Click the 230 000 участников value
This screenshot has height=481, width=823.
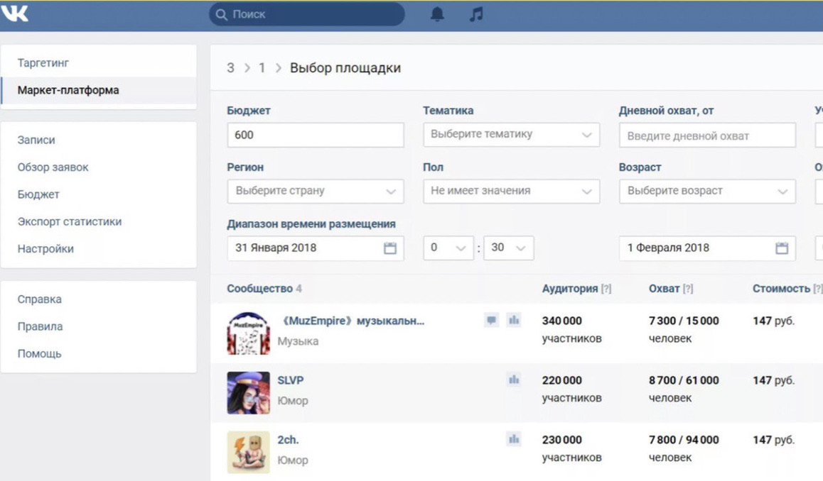click(571, 449)
